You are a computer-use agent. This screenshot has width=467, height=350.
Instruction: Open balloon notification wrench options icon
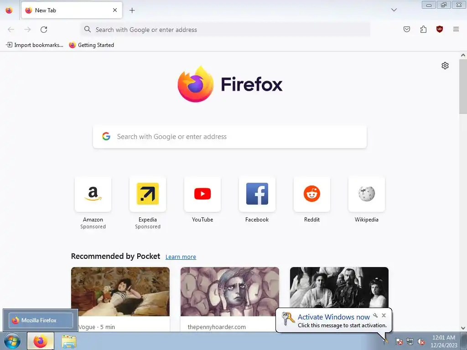coord(375,315)
